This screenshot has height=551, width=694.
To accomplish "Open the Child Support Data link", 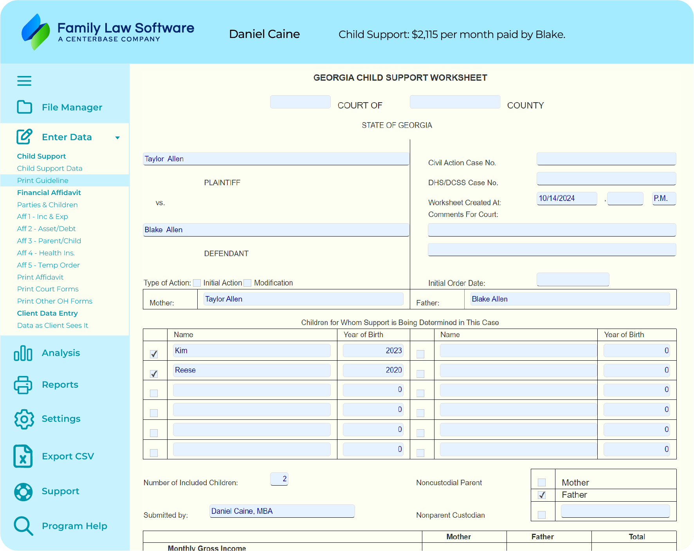I will point(50,168).
